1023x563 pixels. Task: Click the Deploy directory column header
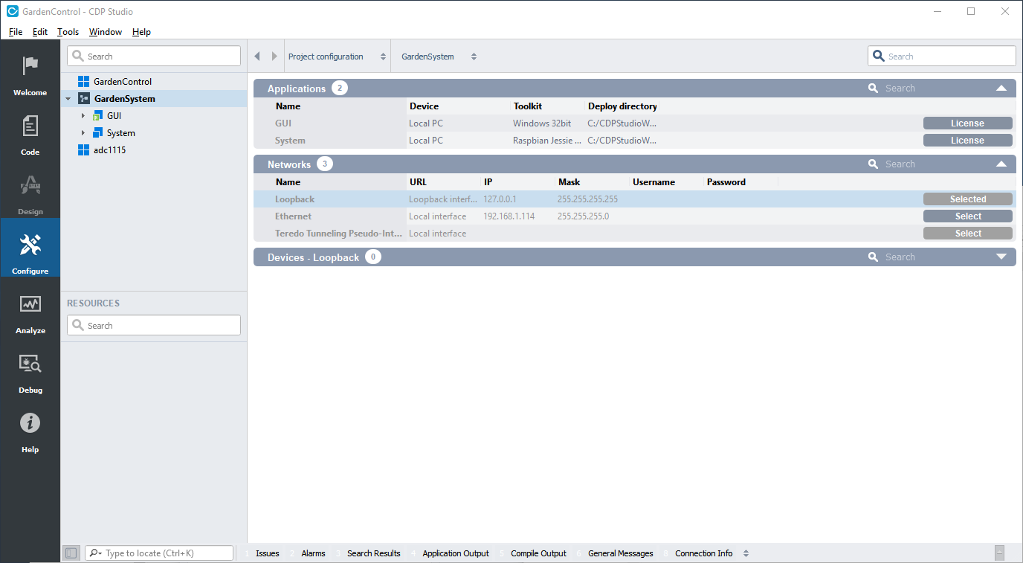click(622, 106)
